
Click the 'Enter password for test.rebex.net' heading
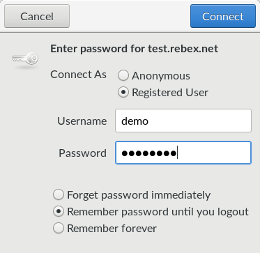pyautogui.click(x=134, y=49)
